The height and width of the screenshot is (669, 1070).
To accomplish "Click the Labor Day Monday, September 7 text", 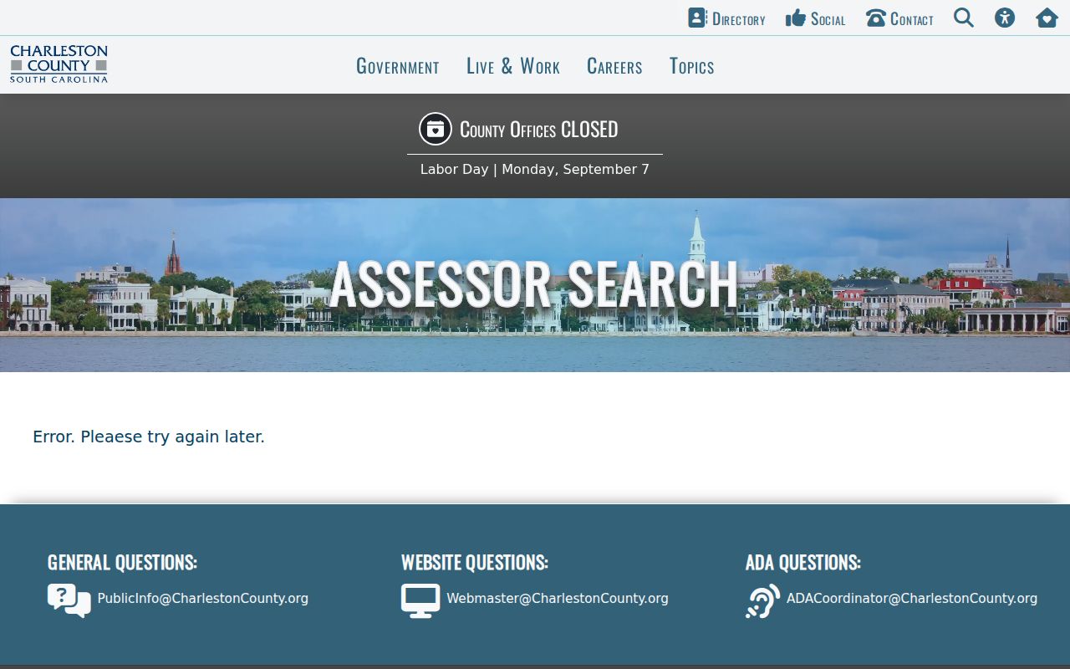I will tap(535, 169).
